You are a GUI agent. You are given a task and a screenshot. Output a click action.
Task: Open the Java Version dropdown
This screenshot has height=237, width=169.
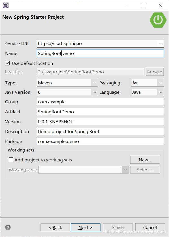(x=95, y=92)
